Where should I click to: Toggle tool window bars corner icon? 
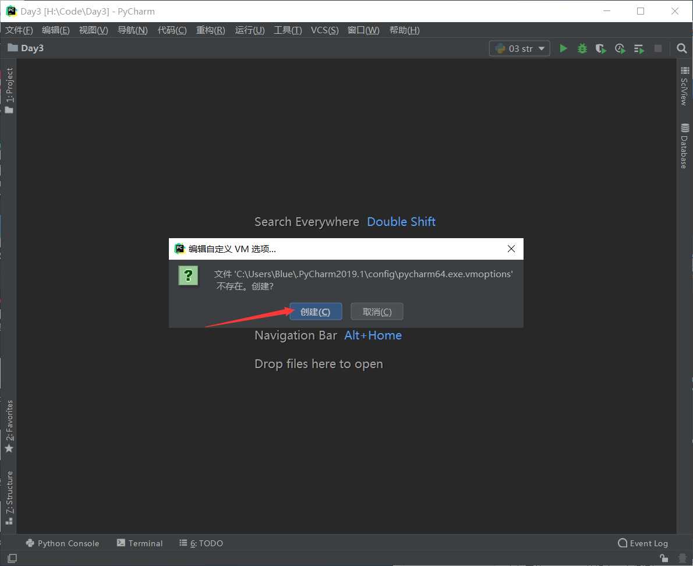pos(12,558)
